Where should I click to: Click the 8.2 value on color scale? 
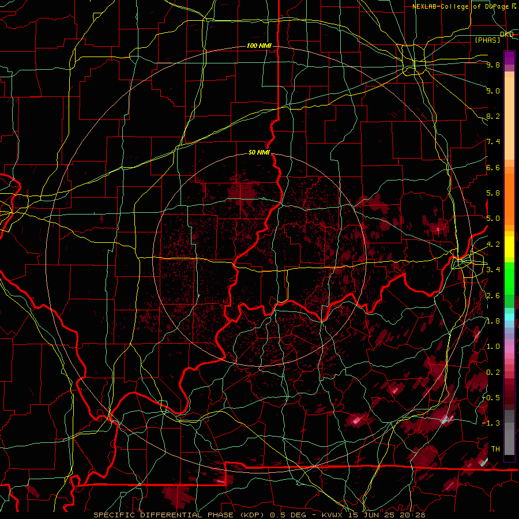(x=493, y=116)
